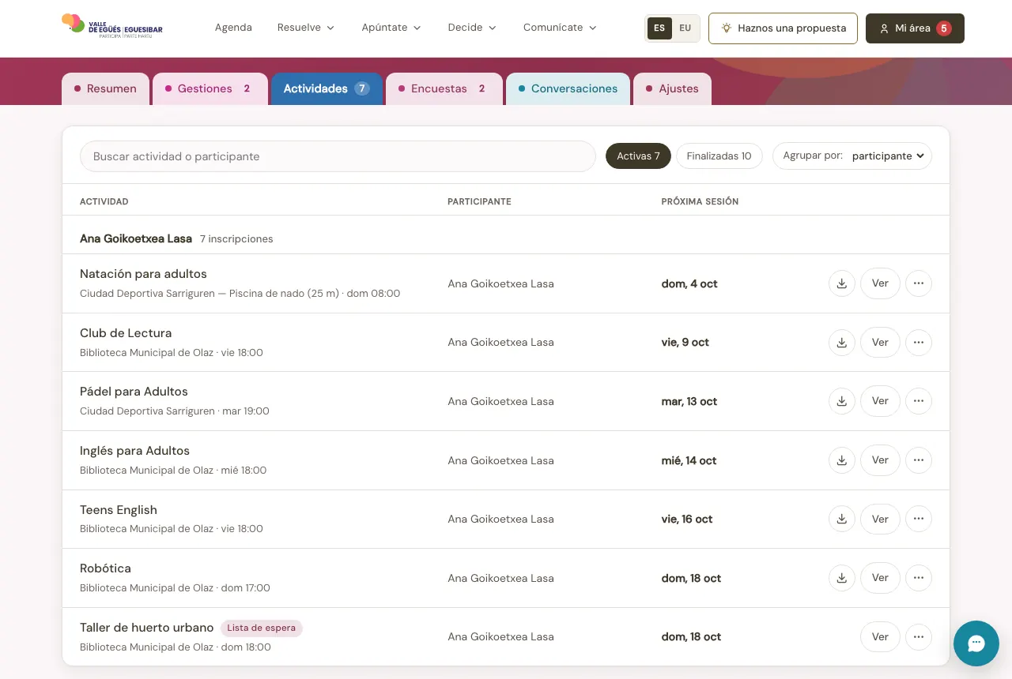Open more options for Taller de huerto urbano
Viewport: 1012px width, 679px height.
[919, 636]
